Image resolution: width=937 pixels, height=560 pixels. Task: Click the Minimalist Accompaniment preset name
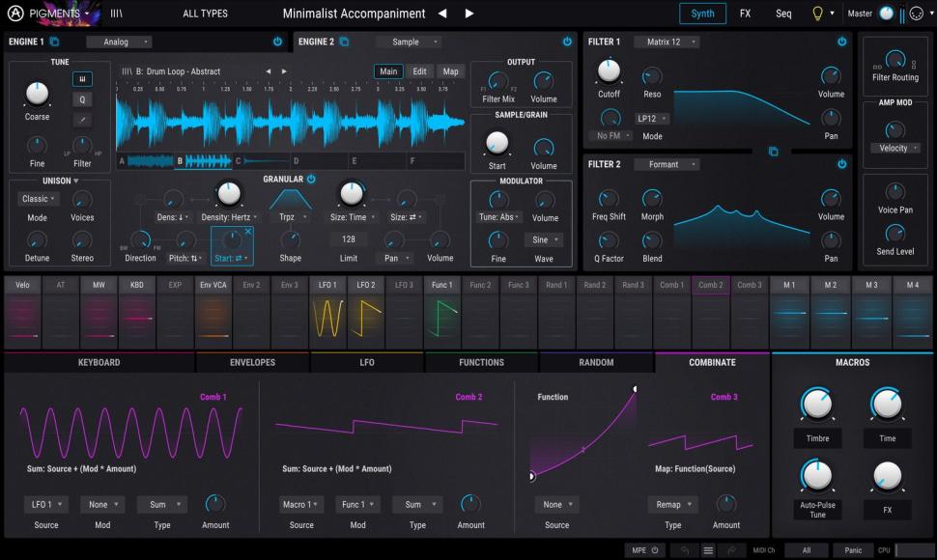click(353, 14)
